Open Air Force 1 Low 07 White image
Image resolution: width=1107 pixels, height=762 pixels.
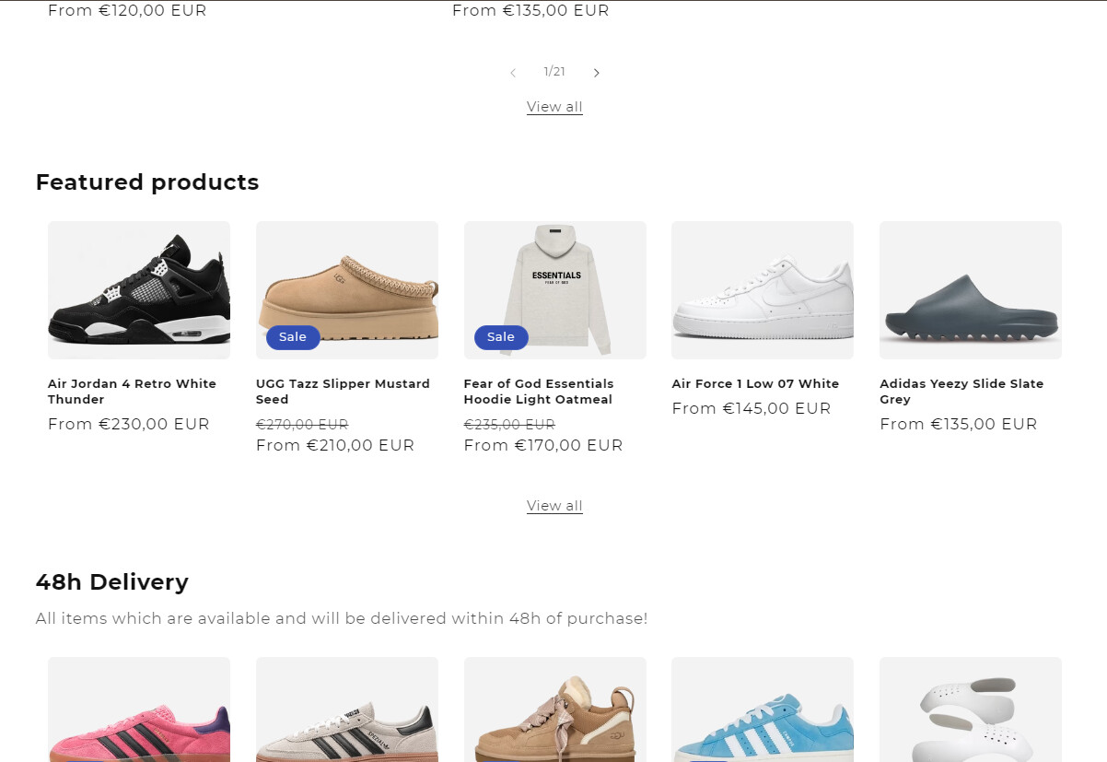tap(763, 289)
